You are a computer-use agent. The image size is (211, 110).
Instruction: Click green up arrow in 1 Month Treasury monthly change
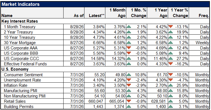[129, 27]
